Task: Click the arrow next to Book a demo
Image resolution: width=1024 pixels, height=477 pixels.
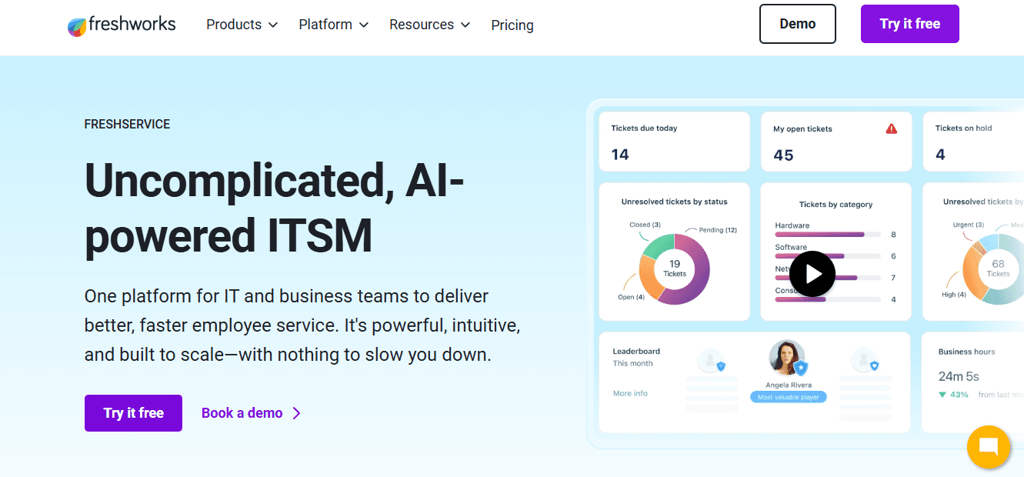Action: click(296, 413)
